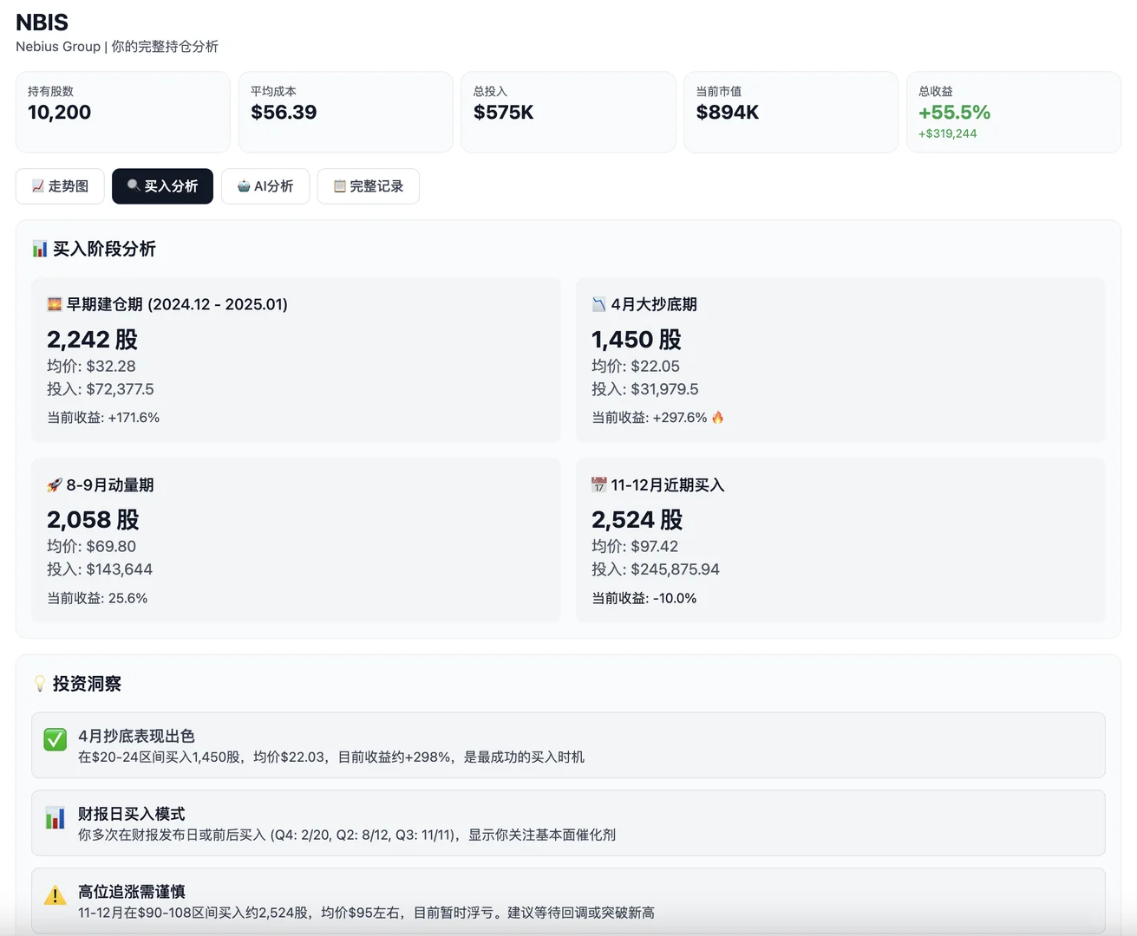Screen dimensions: 1137x936
Task: Click the 8-9月动量期 card title
Action: point(110,485)
